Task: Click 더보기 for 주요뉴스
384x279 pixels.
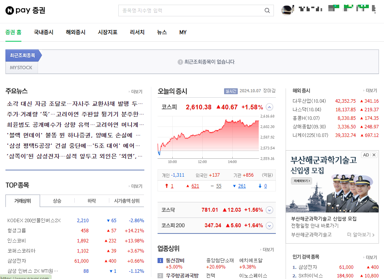Action: 135,91
